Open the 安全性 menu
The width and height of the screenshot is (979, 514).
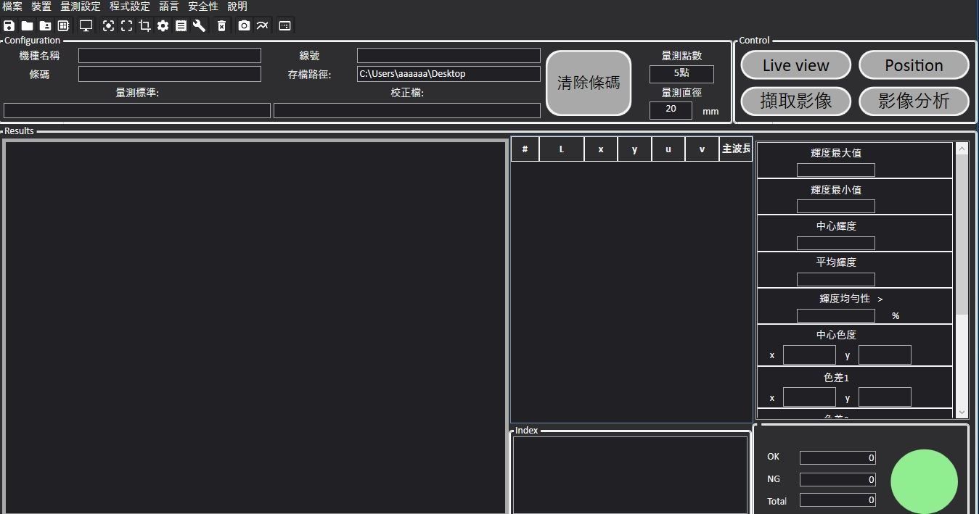tap(203, 7)
